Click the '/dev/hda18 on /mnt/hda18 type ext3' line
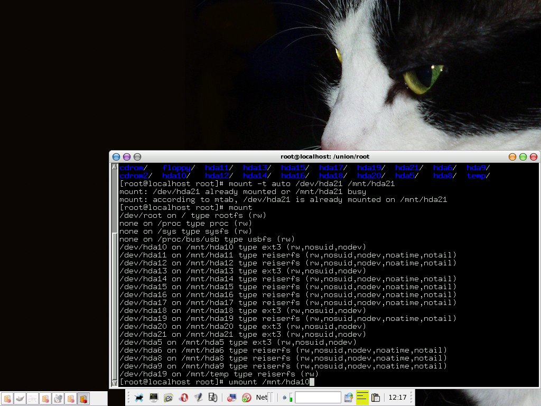 pos(242,311)
